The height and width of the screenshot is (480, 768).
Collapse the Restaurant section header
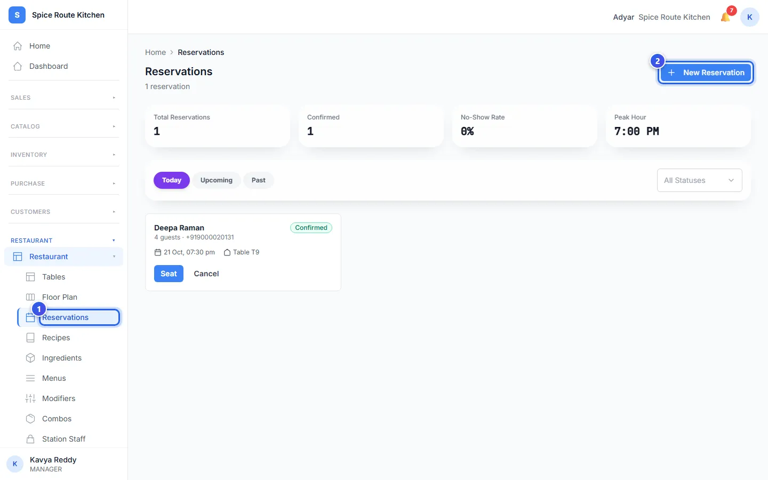pos(64,241)
